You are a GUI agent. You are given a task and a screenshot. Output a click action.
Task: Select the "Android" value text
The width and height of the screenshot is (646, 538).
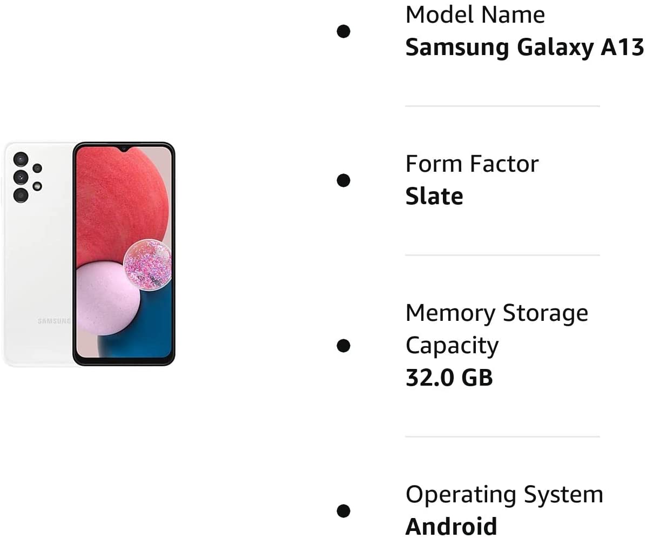click(451, 526)
